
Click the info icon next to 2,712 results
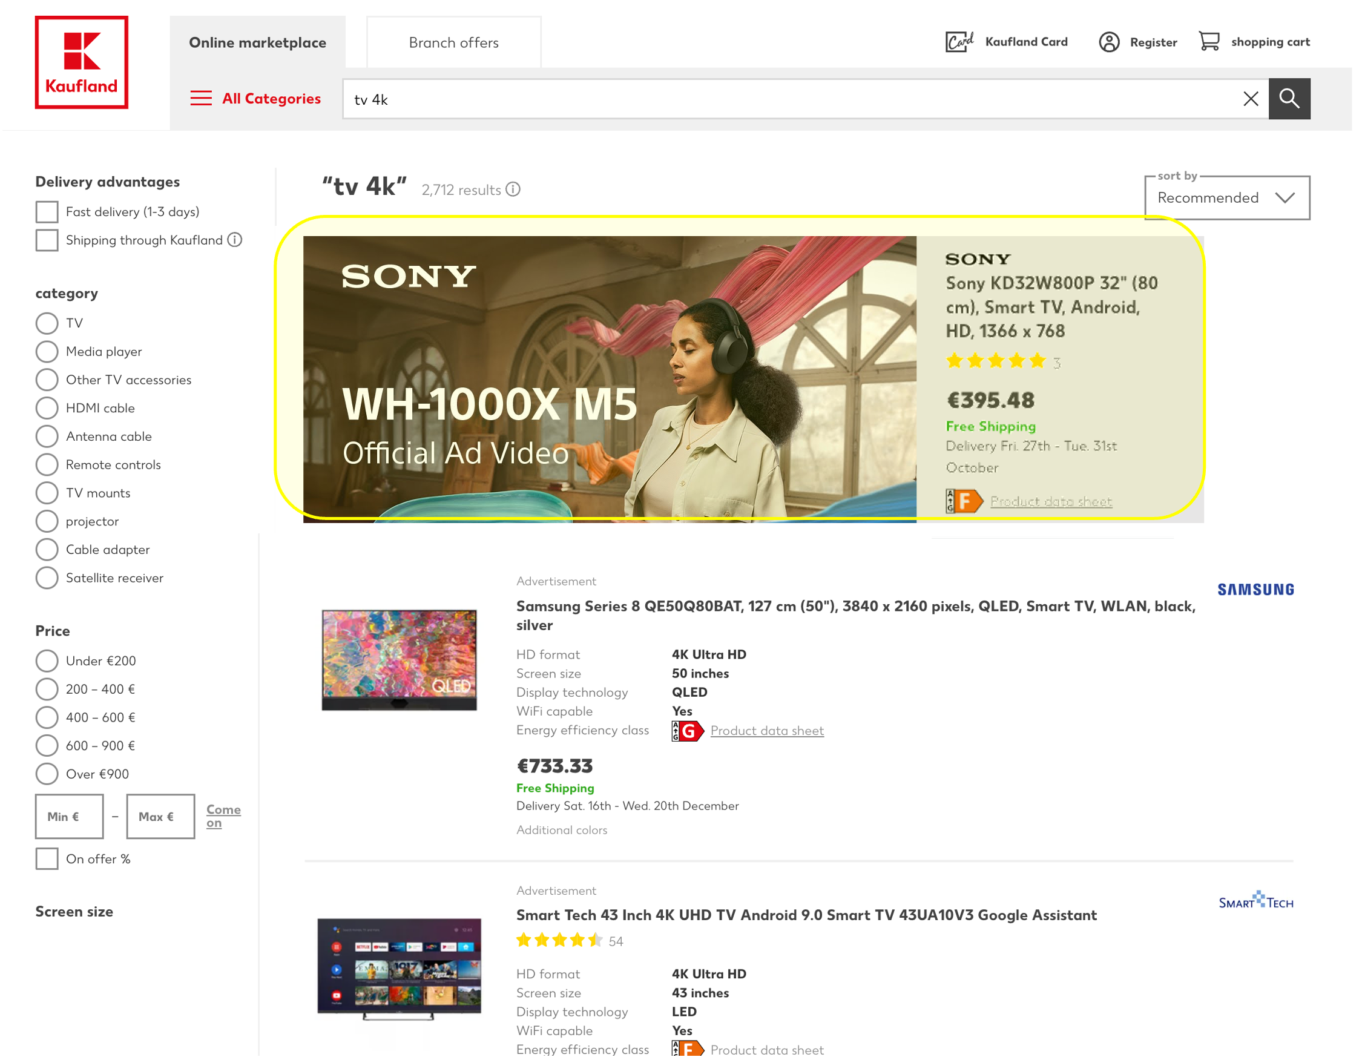513,189
